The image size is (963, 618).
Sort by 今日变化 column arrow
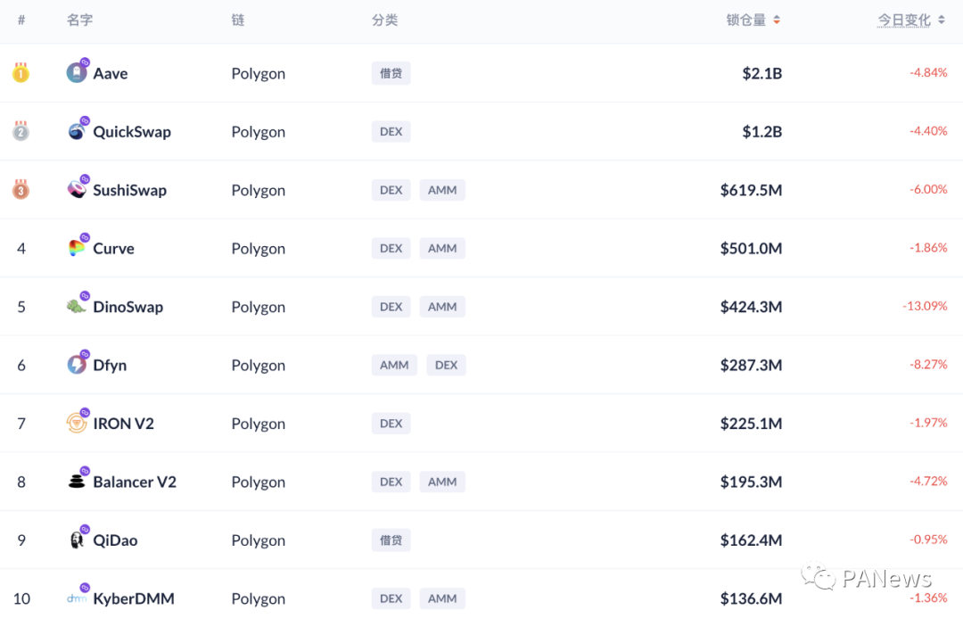942,21
